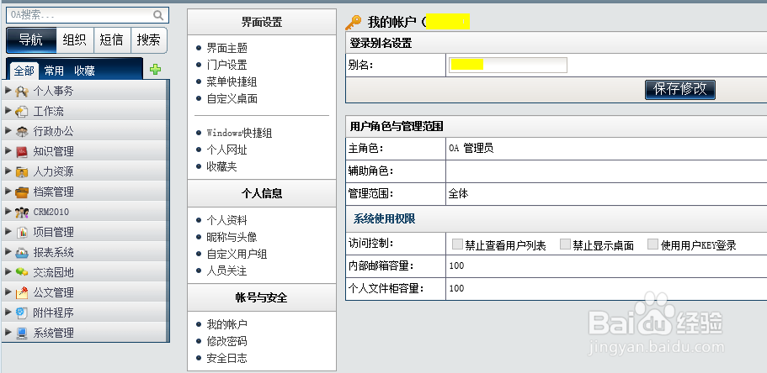767x373 pixels.
Task: Click the 个人事务 people icon
Action: pos(22,92)
